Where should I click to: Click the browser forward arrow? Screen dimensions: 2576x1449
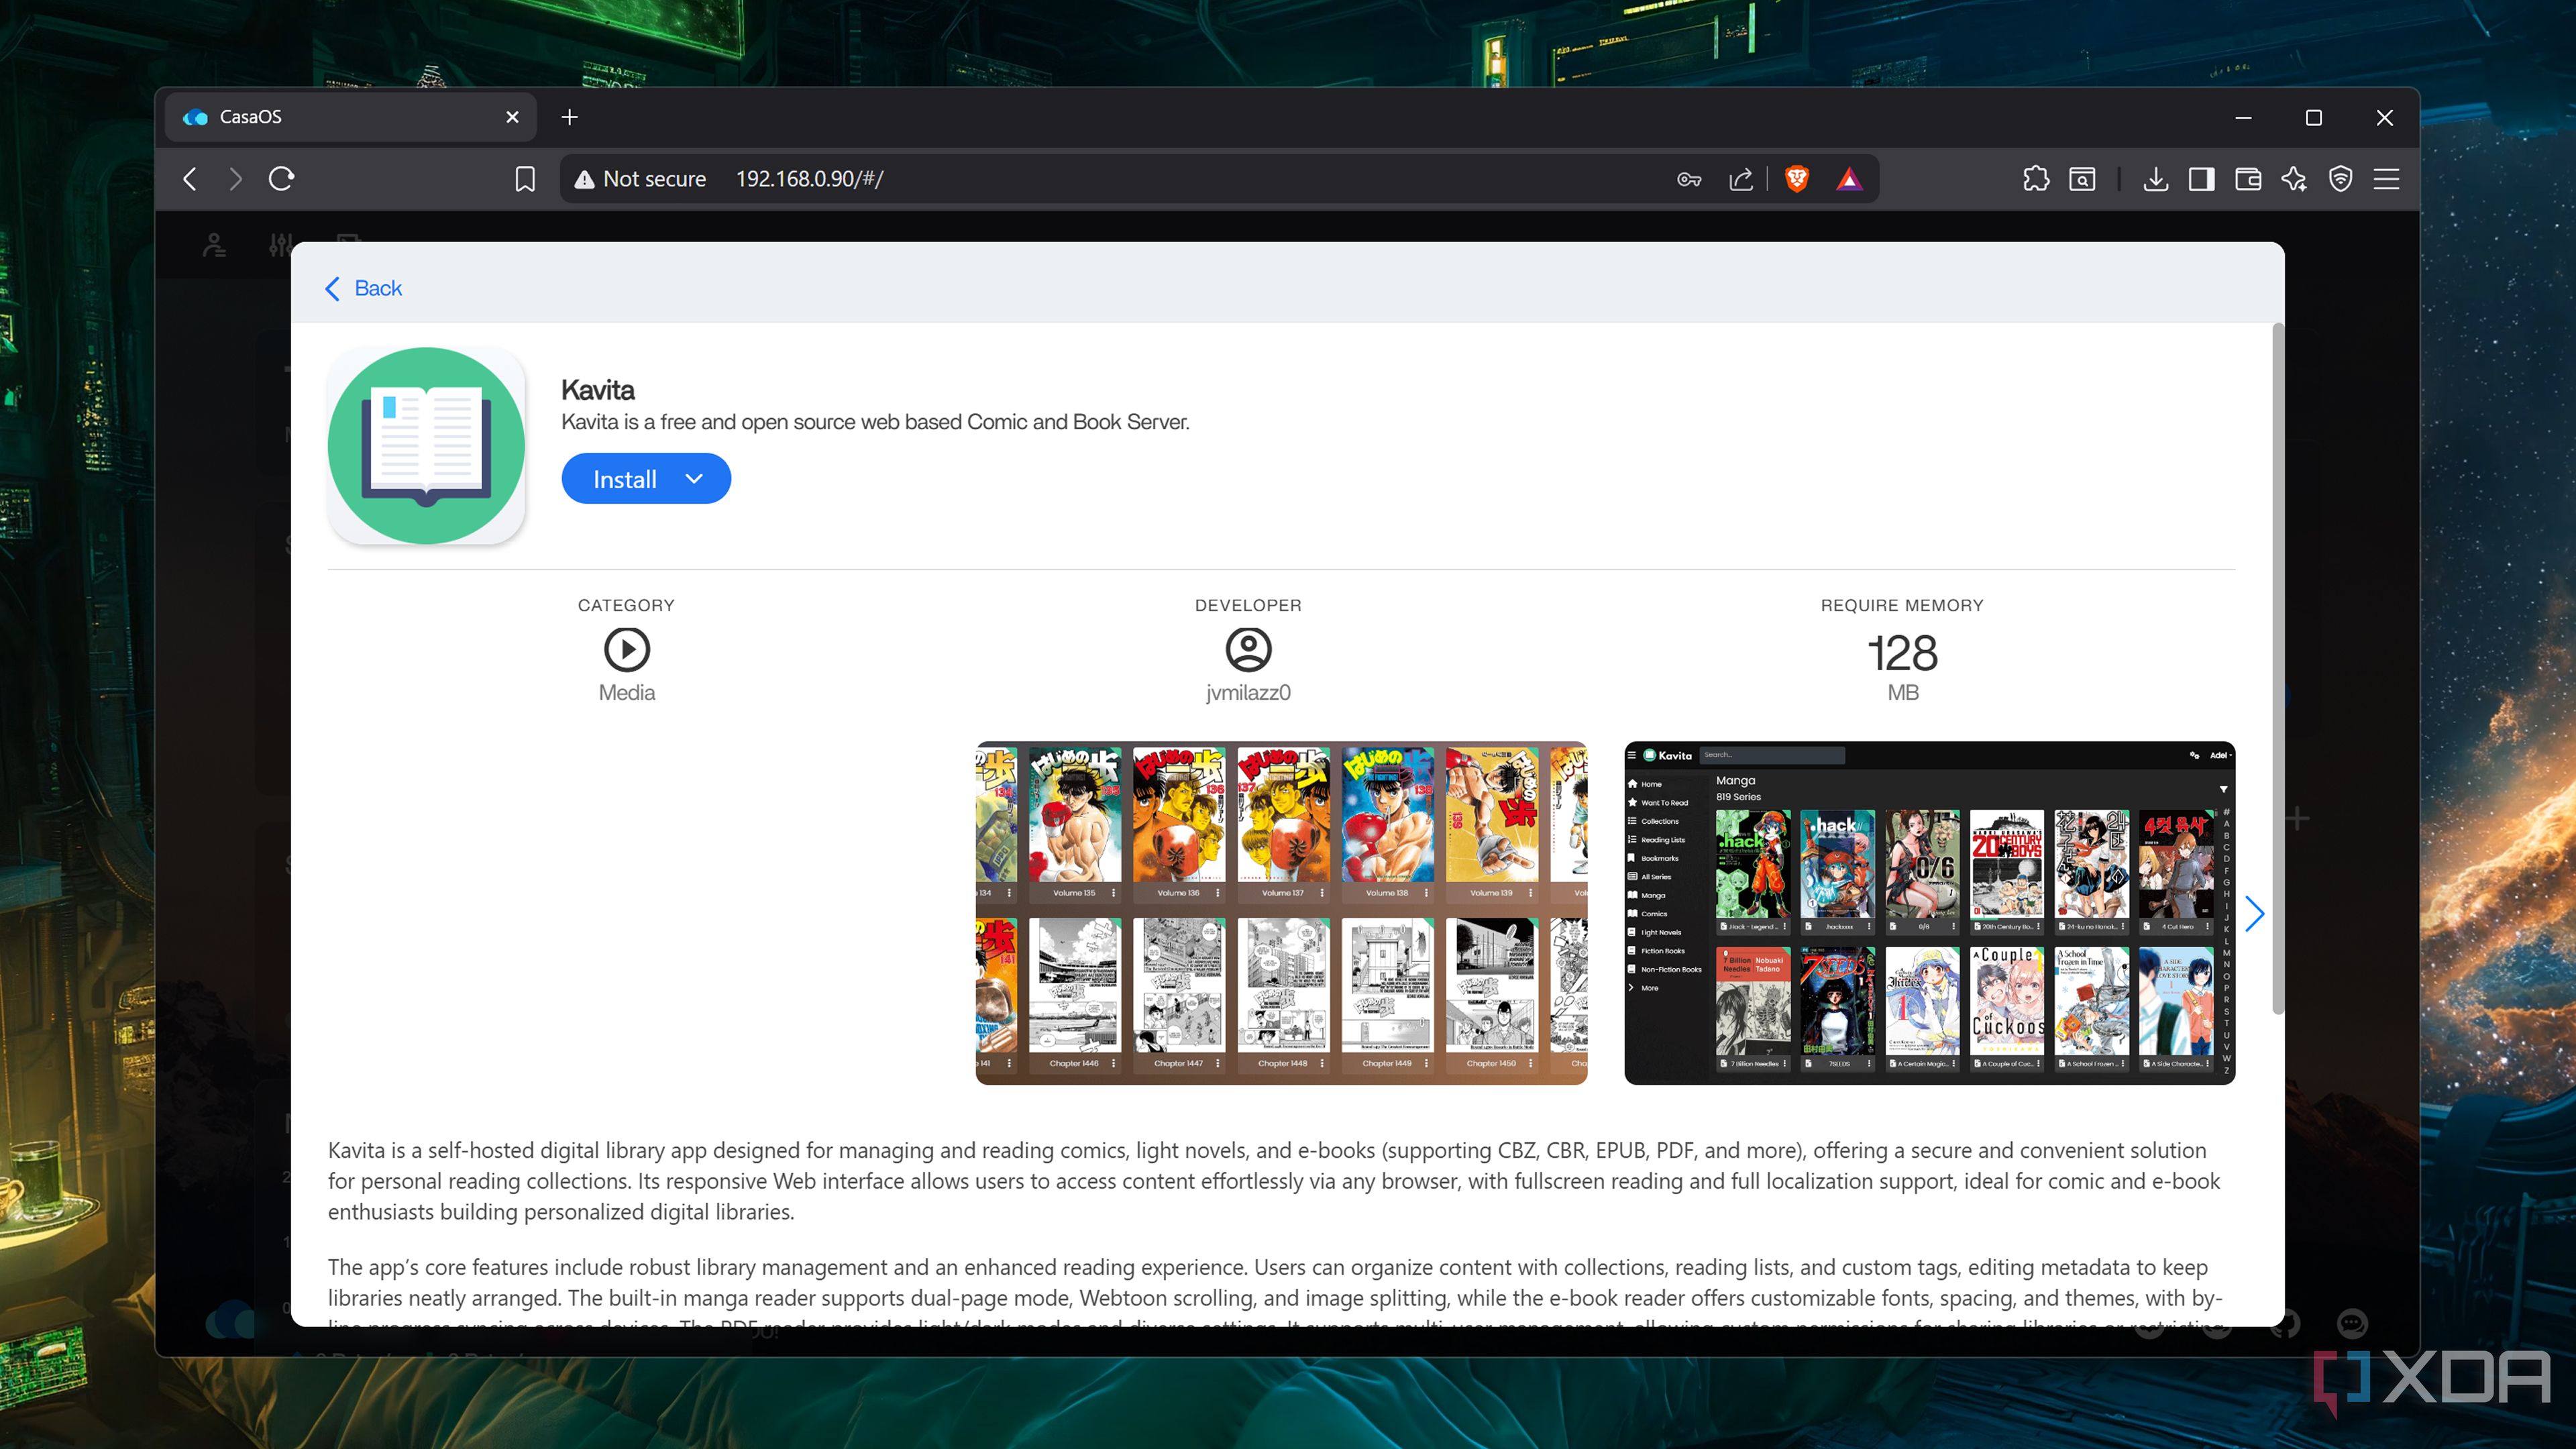[x=235, y=179]
